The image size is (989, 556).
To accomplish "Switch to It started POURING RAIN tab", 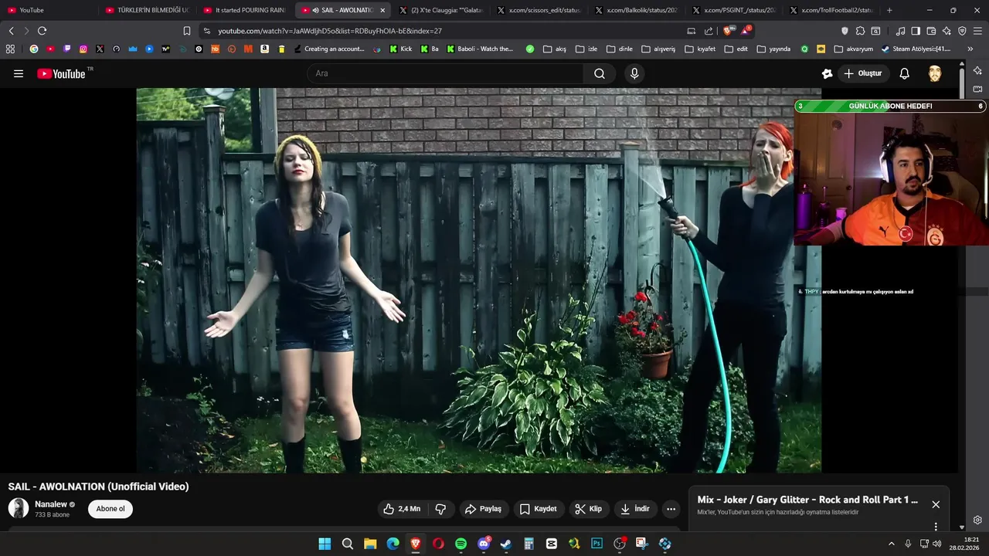I will click(x=245, y=10).
